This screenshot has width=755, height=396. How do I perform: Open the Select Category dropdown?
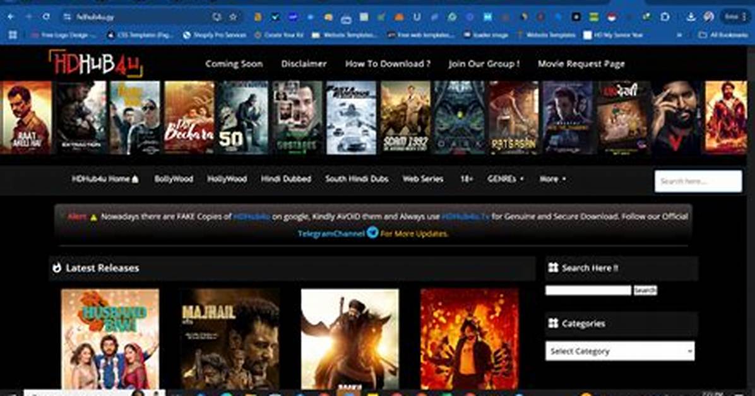pos(620,351)
